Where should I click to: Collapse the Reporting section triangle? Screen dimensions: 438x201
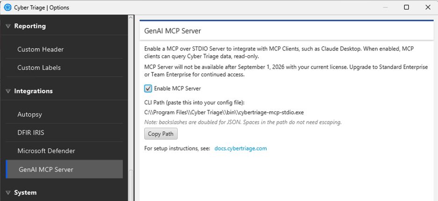(x=8, y=26)
